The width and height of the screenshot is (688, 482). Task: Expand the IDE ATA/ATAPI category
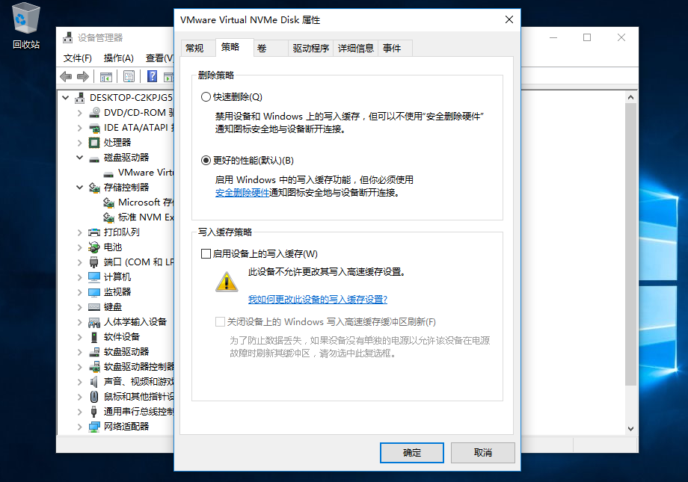click(x=79, y=128)
